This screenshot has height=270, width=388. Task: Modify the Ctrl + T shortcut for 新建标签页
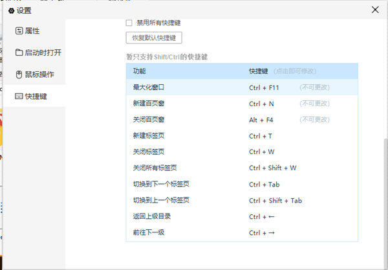261,135
